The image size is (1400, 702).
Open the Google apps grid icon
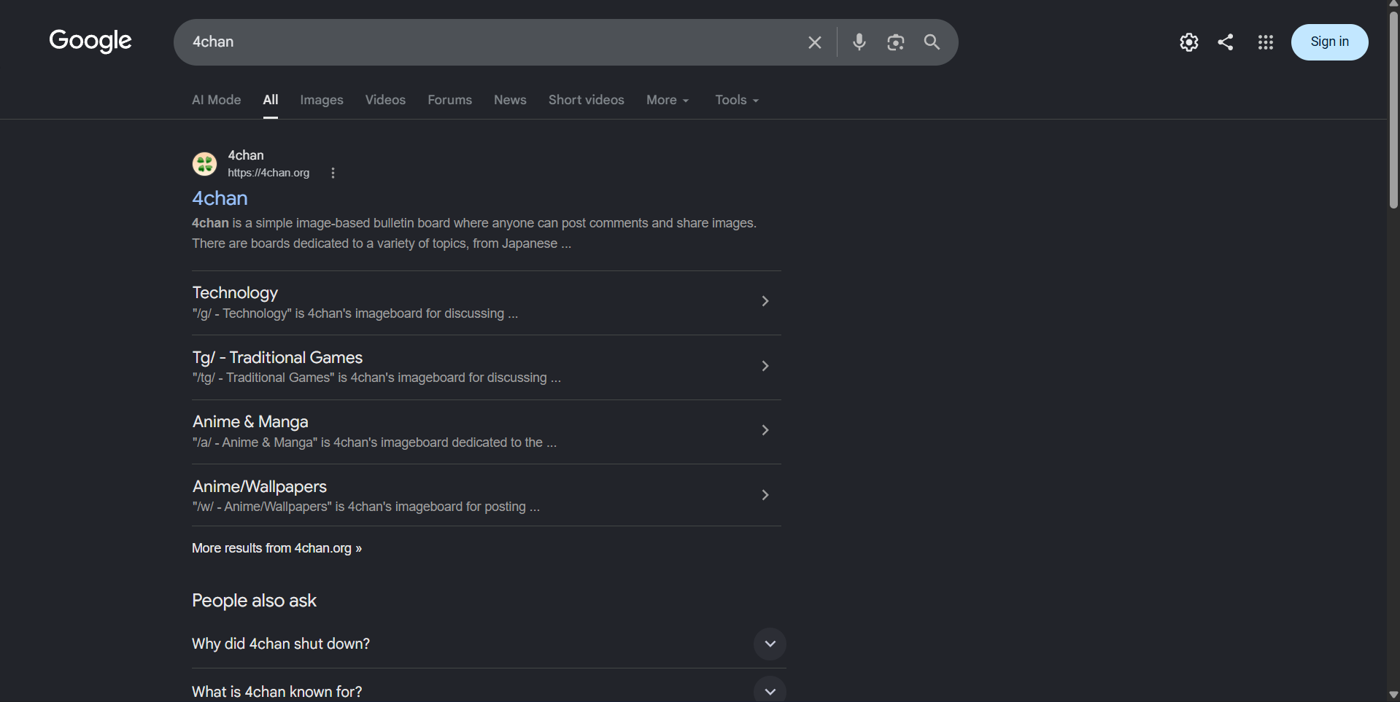coord(1266,42)
